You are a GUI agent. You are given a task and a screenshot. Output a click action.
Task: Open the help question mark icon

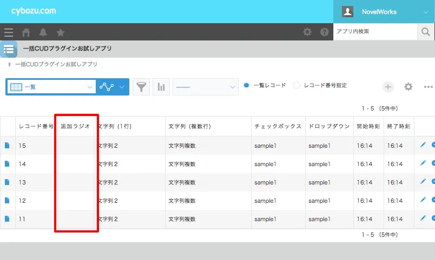point(324,32)
